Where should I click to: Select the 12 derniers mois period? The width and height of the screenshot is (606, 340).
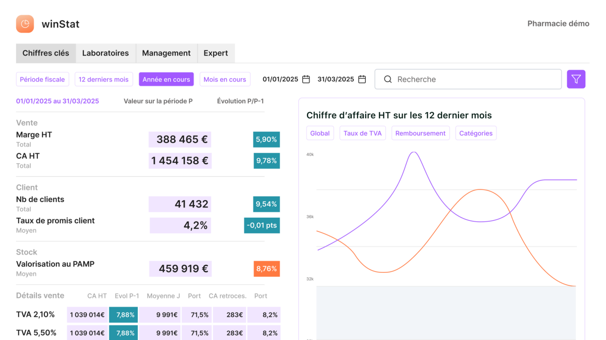pos(104,79)
